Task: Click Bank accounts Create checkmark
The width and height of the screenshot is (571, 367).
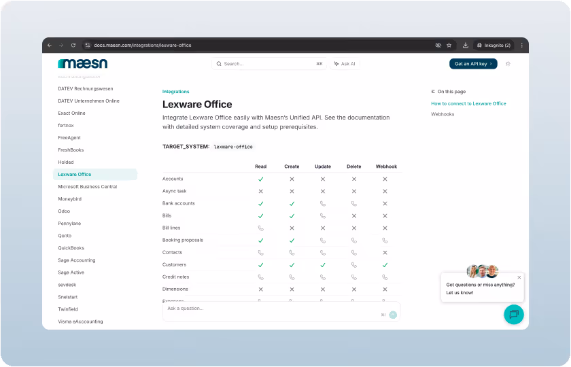Action: pos(292,203)
